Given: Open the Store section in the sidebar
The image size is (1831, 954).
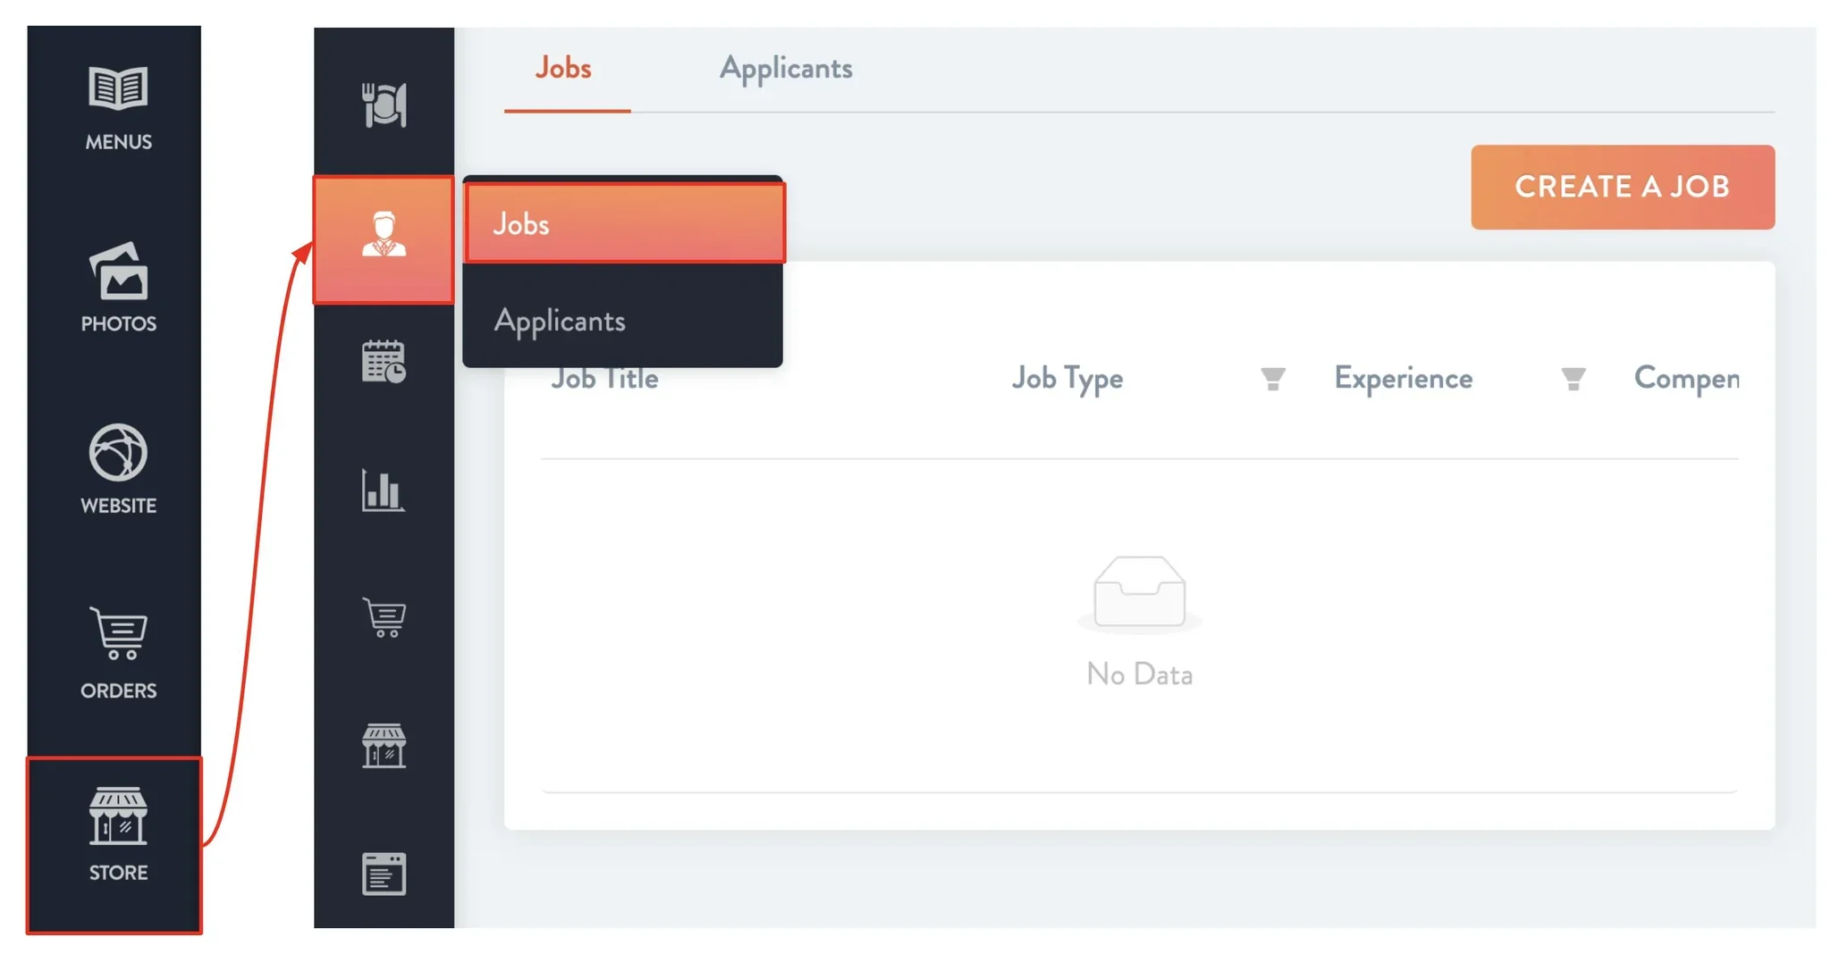Looking at the screenshot, I should (114, 845).
